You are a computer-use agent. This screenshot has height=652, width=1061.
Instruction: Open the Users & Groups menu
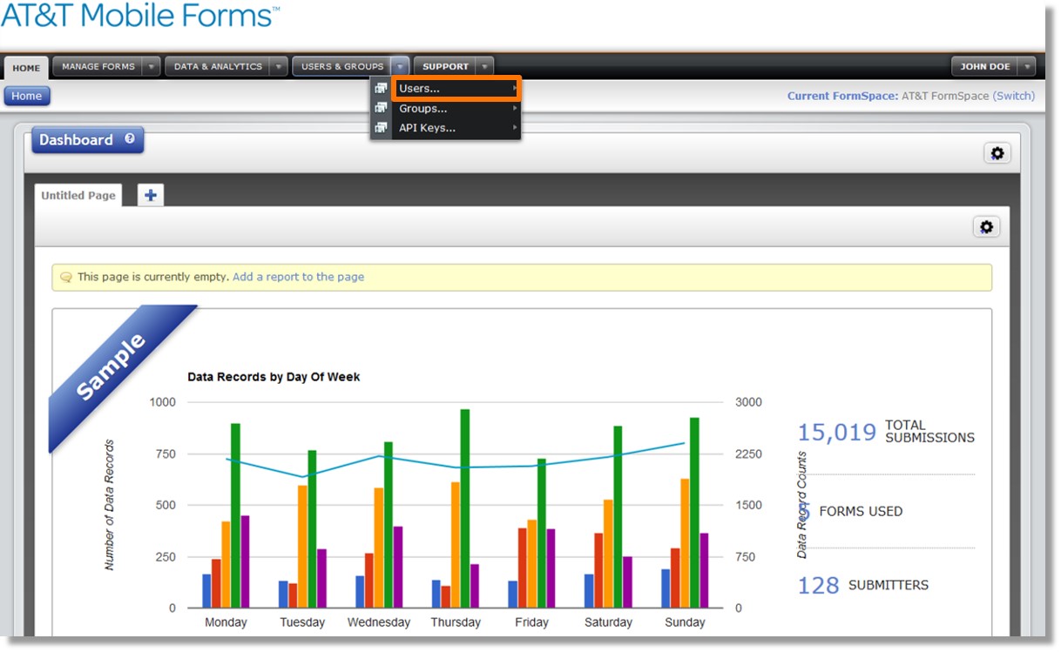[342, 66]
